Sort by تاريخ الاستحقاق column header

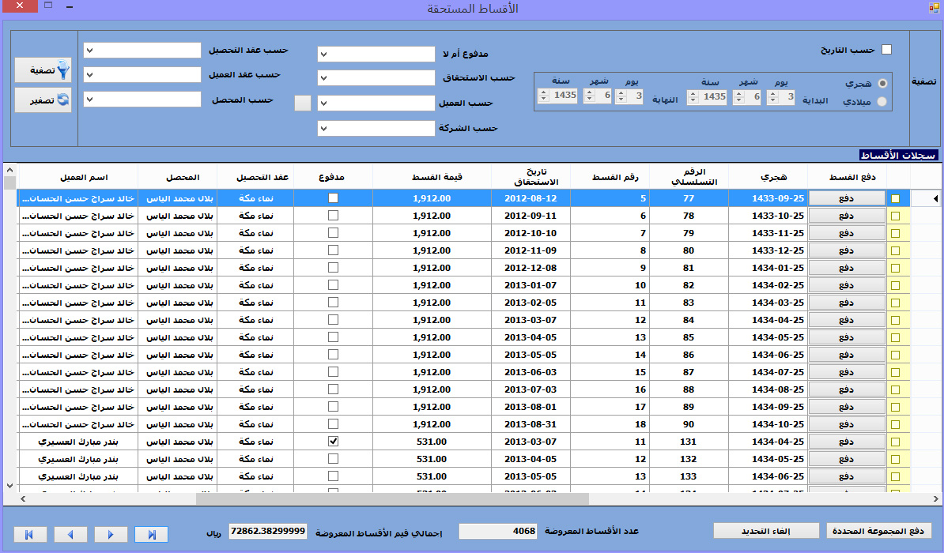point(530,177)
